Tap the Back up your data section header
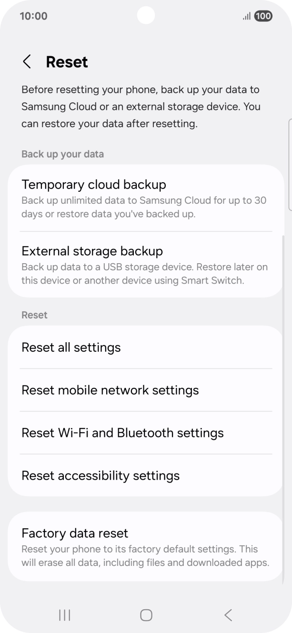Screen dimensions: 292x633 pos(62,154)
